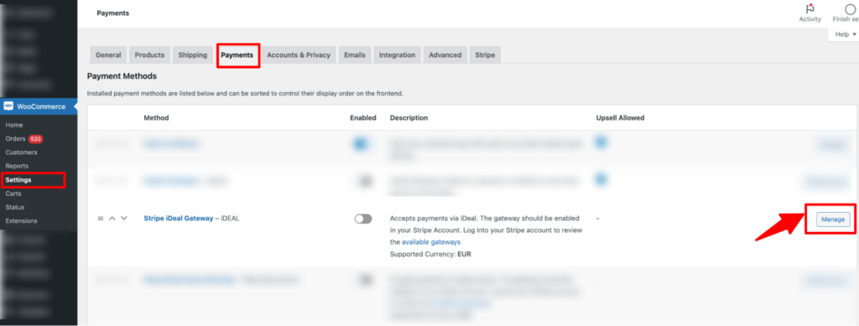Open WooCommerce Settings in sidebar
Viewport: 859px width, 326px height.
click(18, 180)
